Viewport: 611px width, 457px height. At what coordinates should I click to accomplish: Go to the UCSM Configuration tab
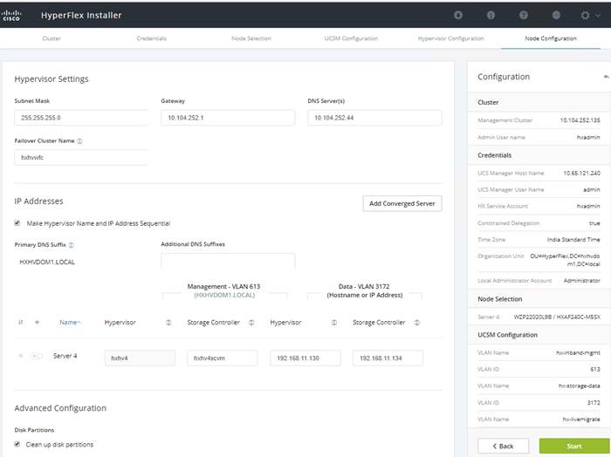(351, 38)
